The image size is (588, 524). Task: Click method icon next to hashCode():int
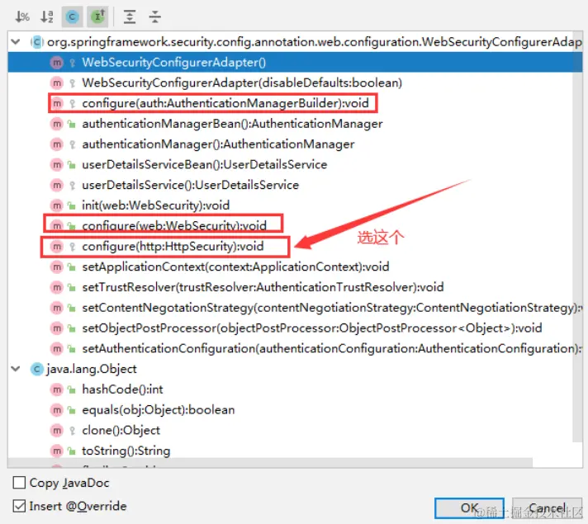pyautogui.click(x=57, y=389)
